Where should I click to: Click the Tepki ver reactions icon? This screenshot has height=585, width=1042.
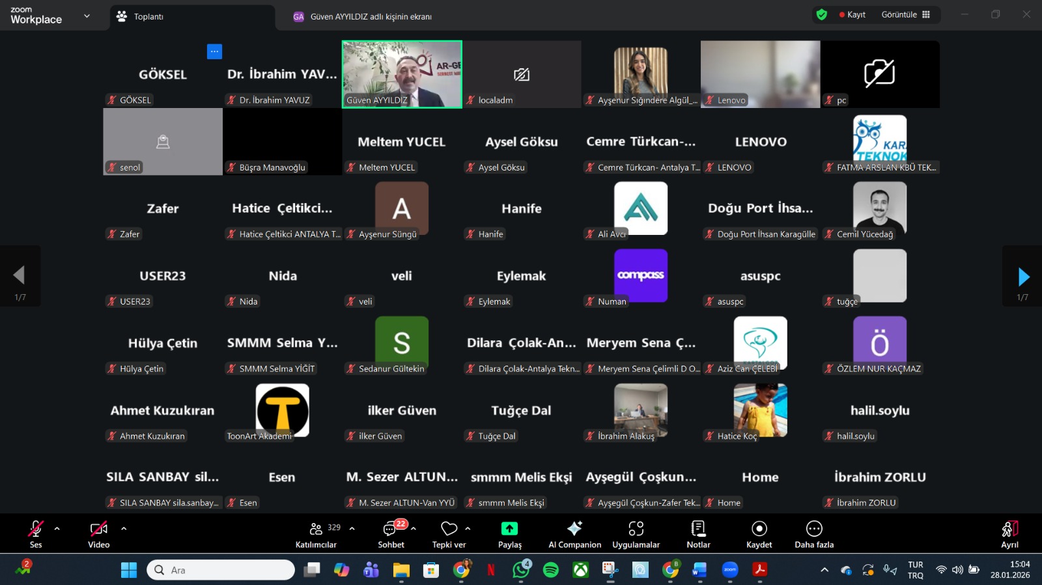(449, 528)
